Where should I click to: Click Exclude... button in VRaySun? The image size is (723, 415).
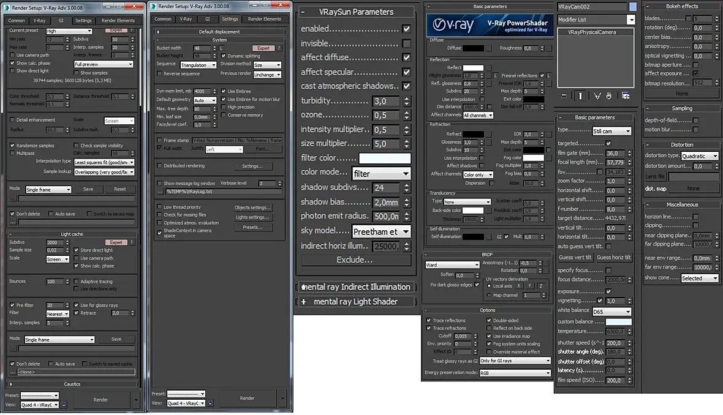(356, 260)
